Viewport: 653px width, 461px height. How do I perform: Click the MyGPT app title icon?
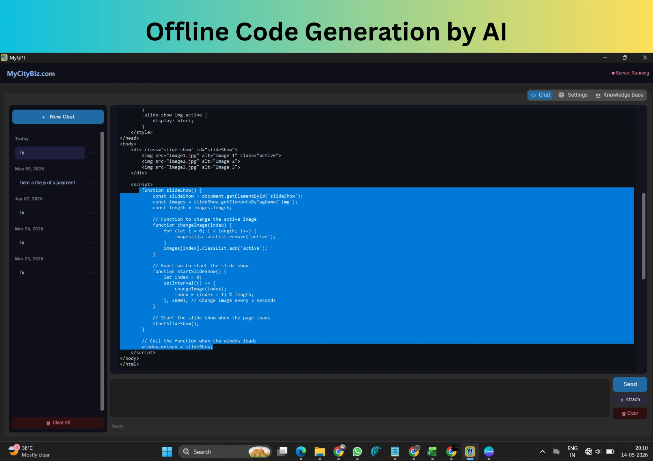[4, 58]
